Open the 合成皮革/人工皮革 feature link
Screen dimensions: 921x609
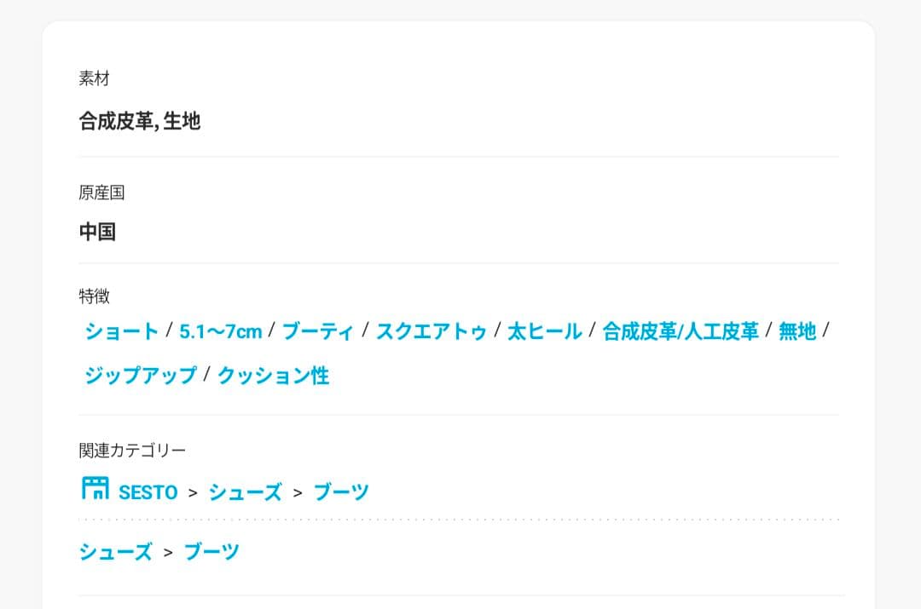[681, 331]
